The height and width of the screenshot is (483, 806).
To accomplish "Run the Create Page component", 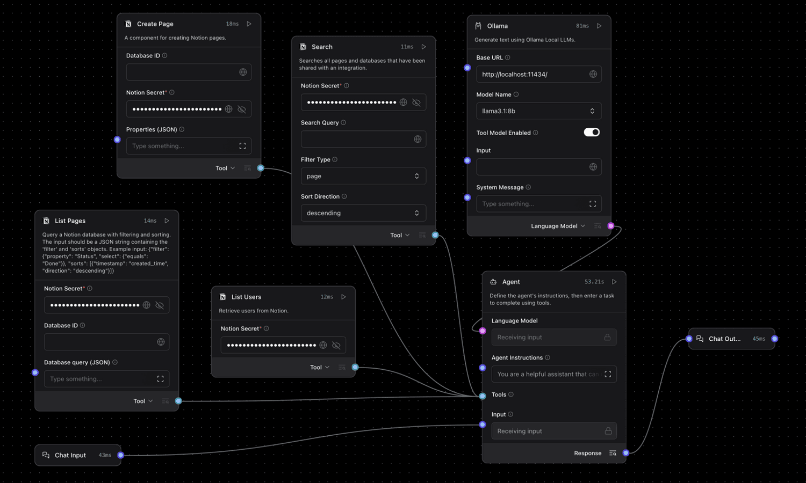I will 249,24.
